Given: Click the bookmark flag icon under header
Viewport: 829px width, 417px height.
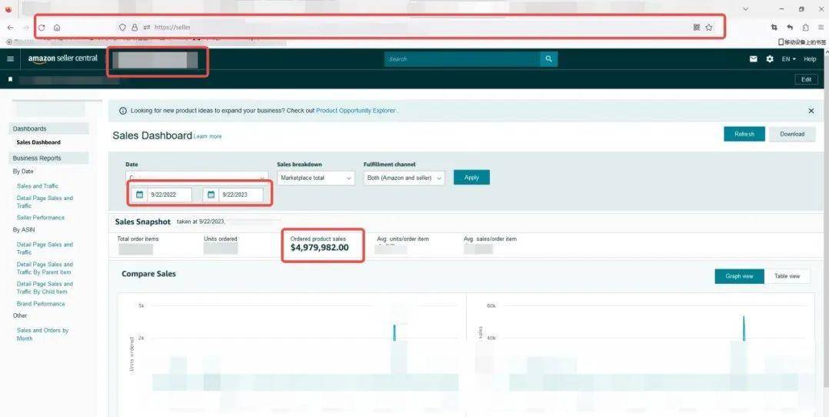Looking at the screenshot, I should pyautogui.click(x=10, y=79).
